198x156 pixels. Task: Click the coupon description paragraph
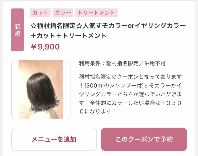130,94
